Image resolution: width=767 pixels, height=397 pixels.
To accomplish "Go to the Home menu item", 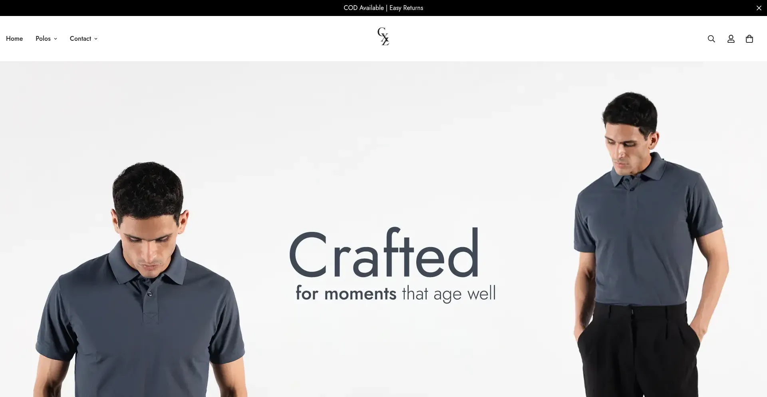I will click(x=14, y=39).
